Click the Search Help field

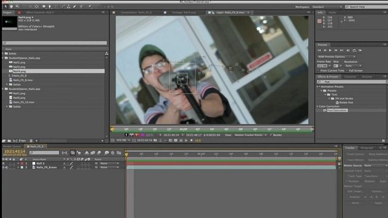366,7
